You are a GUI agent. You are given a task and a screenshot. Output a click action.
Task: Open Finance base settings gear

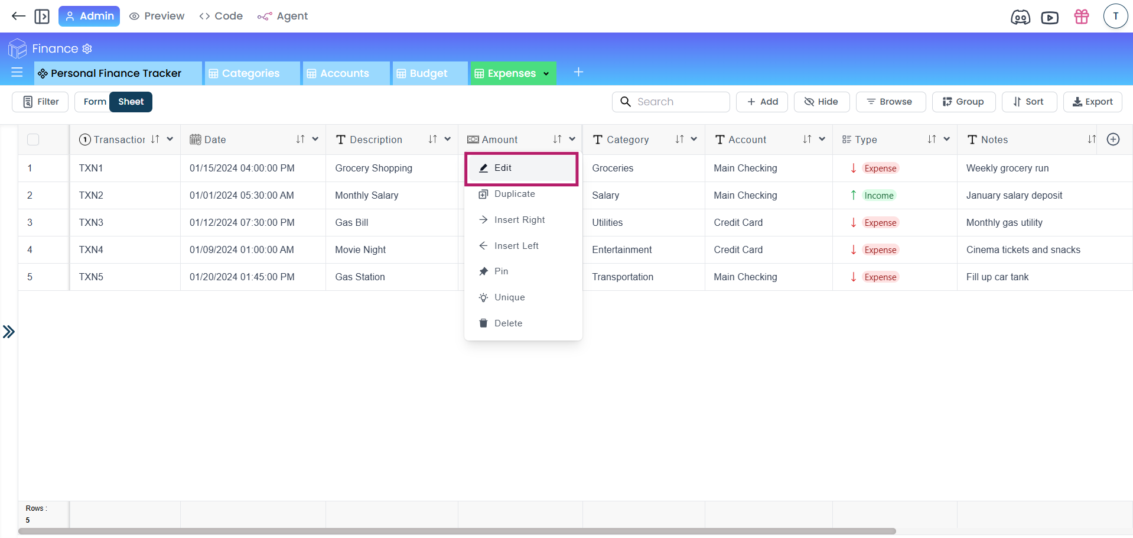[x=87, y=48]
